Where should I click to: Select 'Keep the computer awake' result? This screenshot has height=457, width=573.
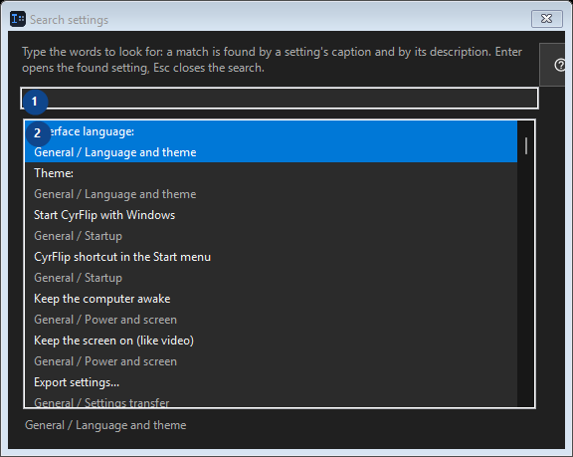point(271,309)
